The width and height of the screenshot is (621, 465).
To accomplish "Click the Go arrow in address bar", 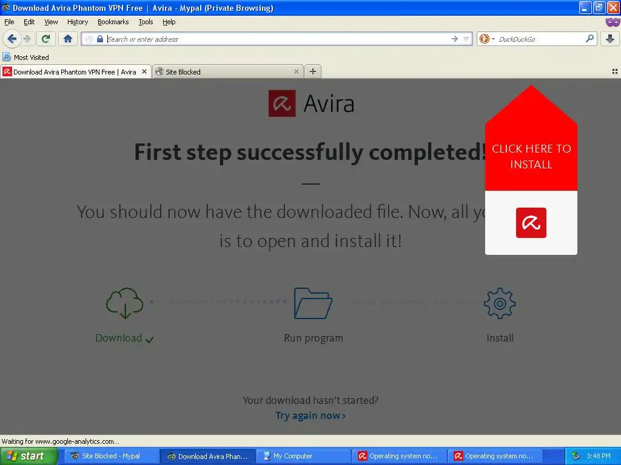I will [455, 39].
